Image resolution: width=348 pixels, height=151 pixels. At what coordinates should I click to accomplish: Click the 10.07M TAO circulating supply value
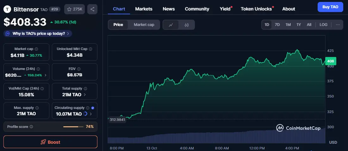pyautogui.click(x=69, y=114)
